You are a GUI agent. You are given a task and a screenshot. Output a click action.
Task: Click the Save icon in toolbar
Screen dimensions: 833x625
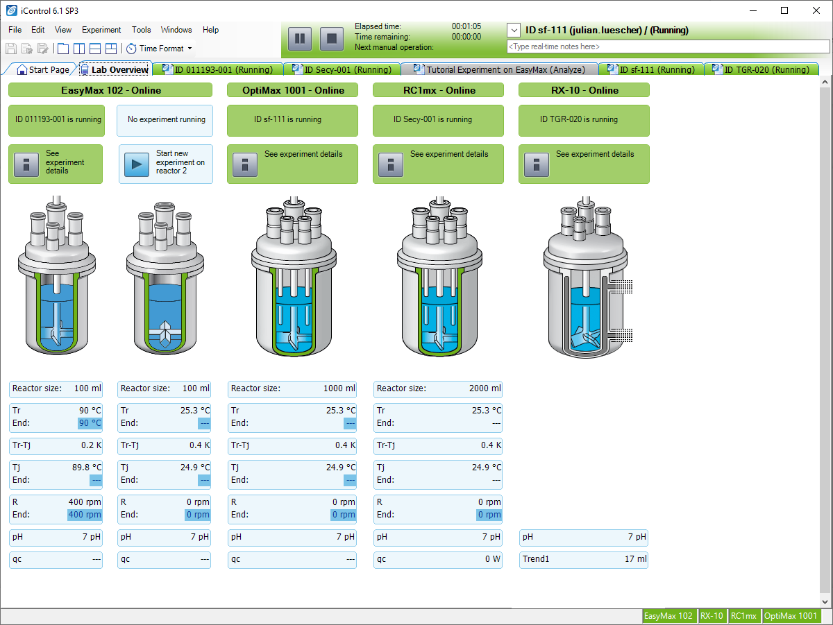11,49
